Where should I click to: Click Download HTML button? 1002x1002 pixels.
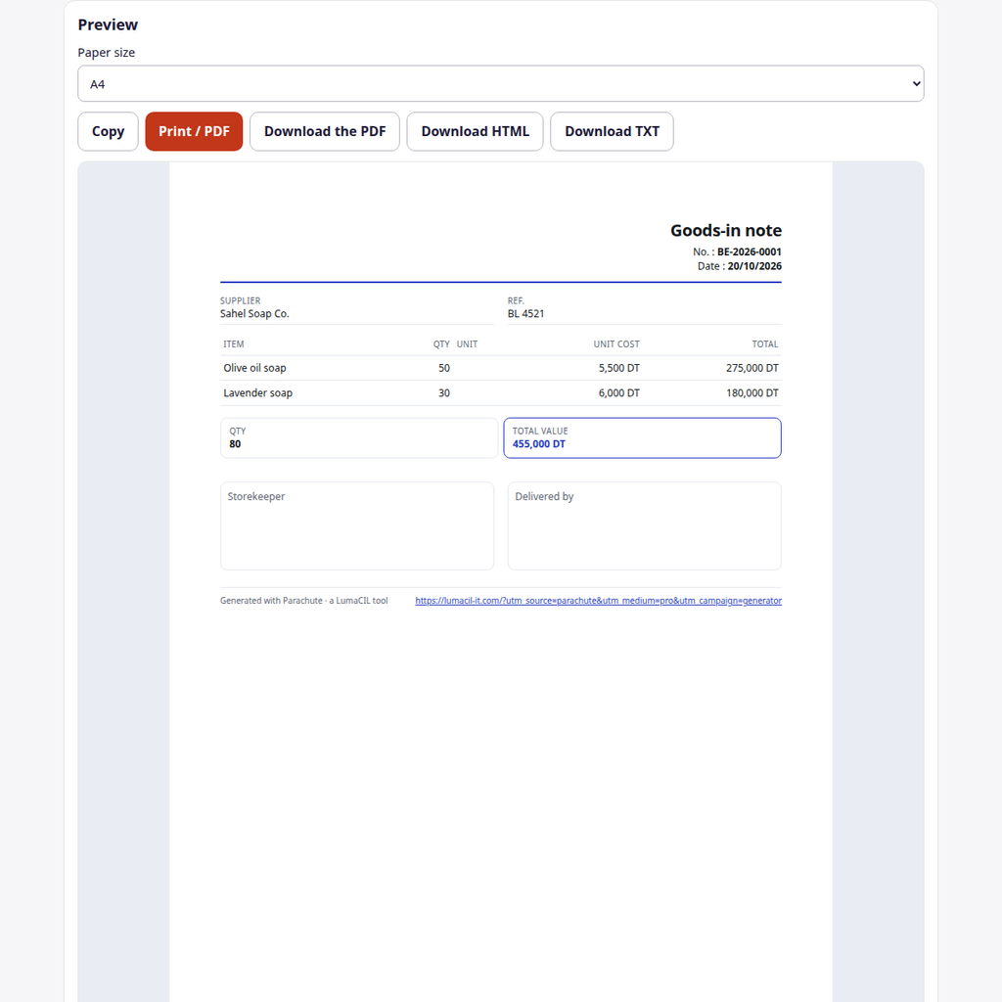point(475,132)
